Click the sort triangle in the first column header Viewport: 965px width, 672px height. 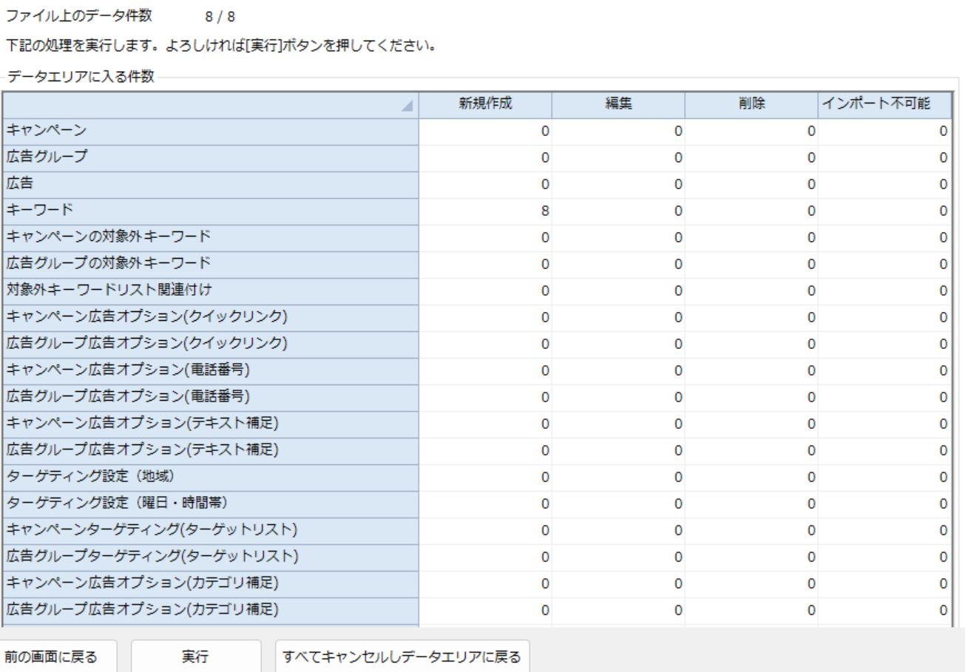406,107
